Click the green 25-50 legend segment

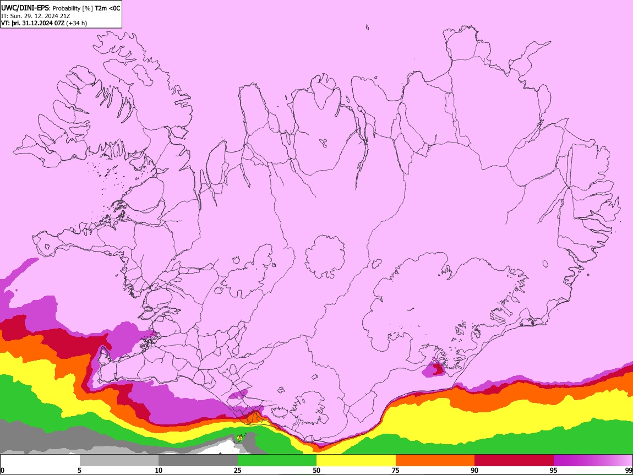point(277,461)
